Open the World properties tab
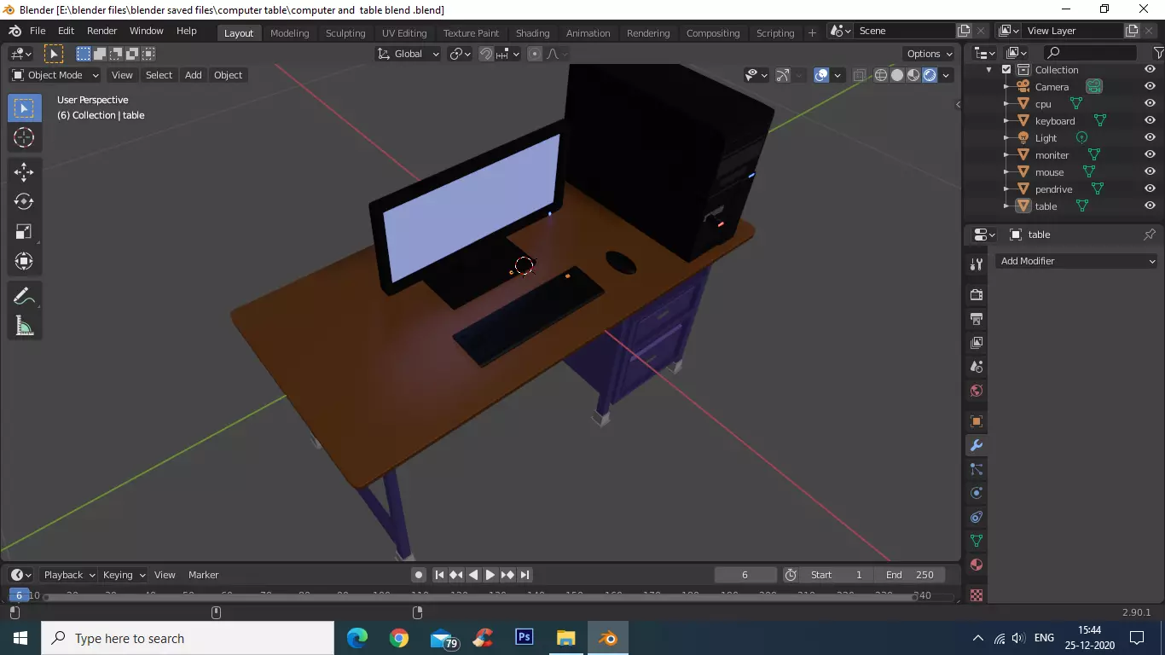The height and width of the screenshot is (655, 1165). click(x=977, y=391)
